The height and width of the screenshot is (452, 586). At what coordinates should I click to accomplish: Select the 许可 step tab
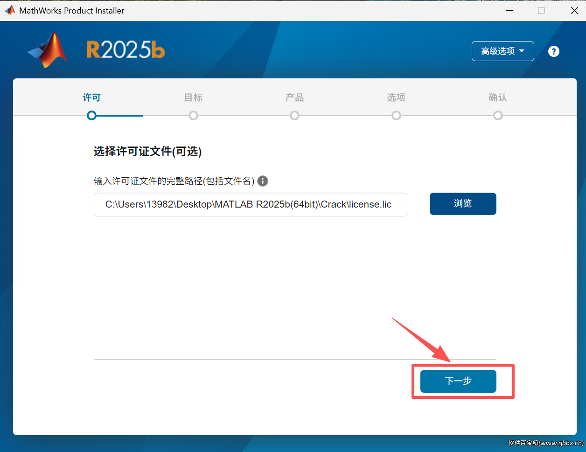(91, 97)
